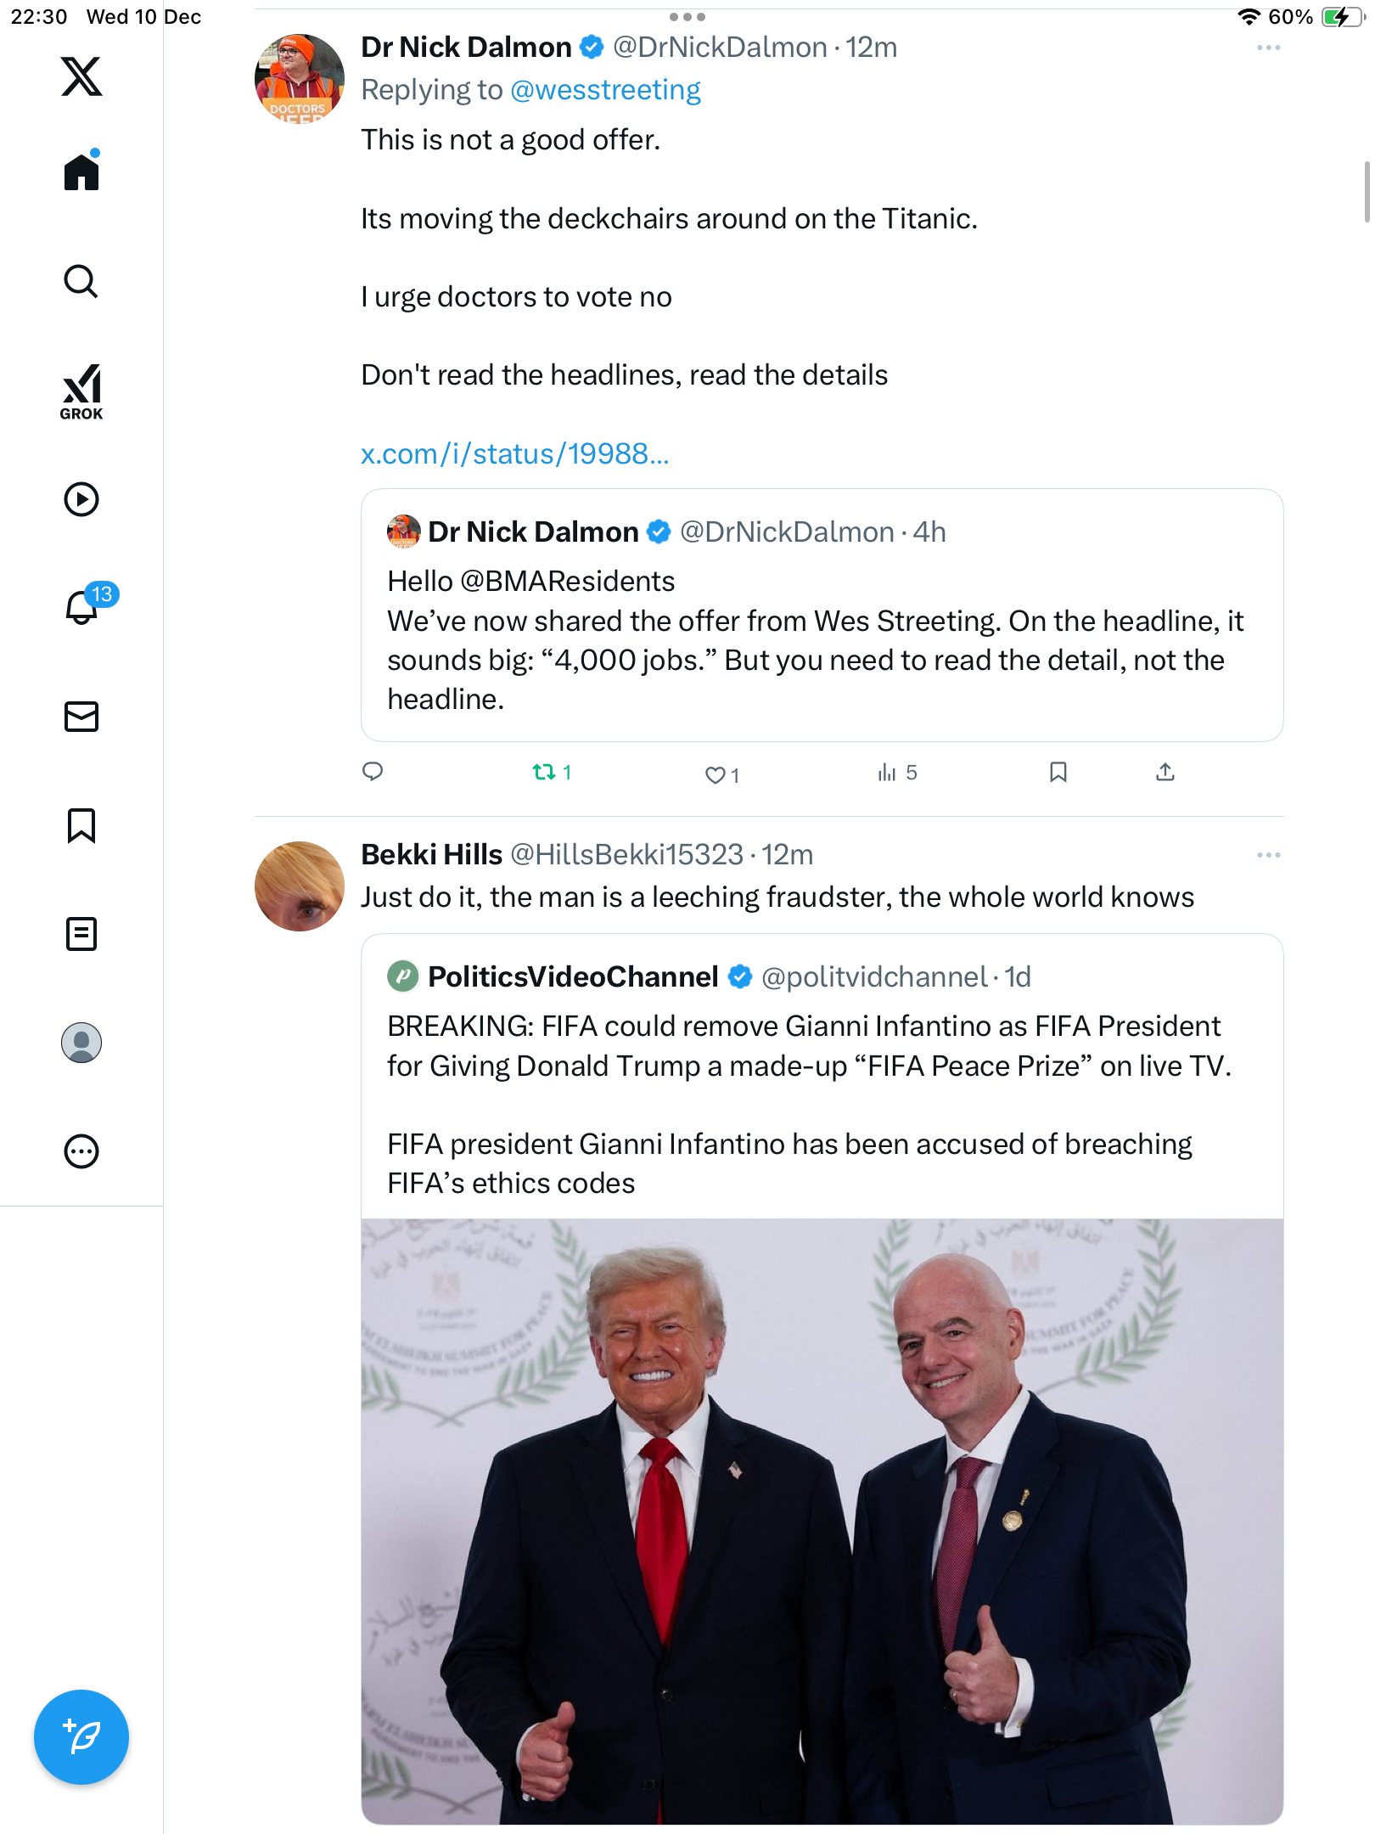The height and width of the screenshot is (1834, 1375).
Task: Toggle like on Dr Nick Dalmon's reply
Action: [x=716, y=774]
